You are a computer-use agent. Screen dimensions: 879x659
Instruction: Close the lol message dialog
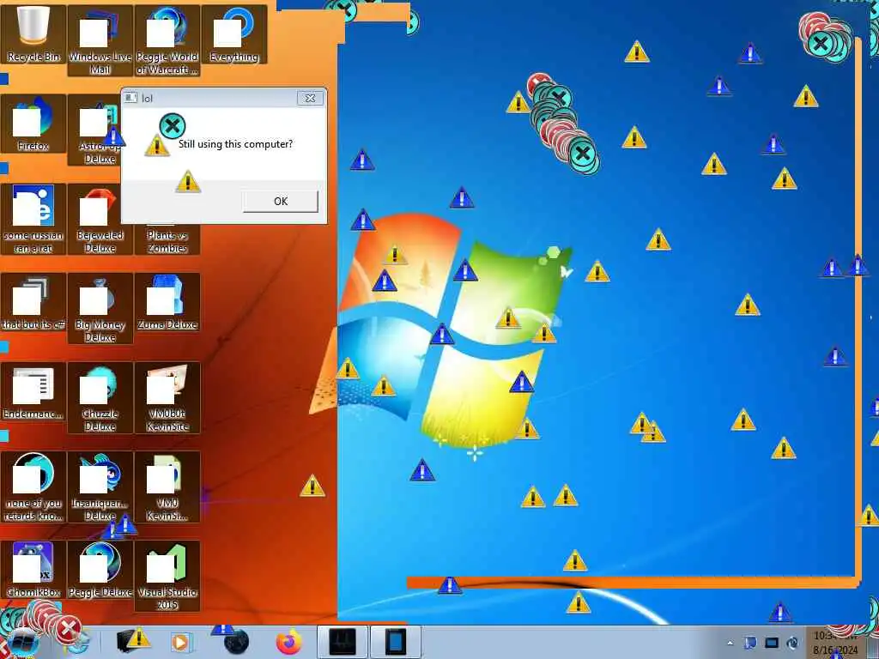click(310, 98)
